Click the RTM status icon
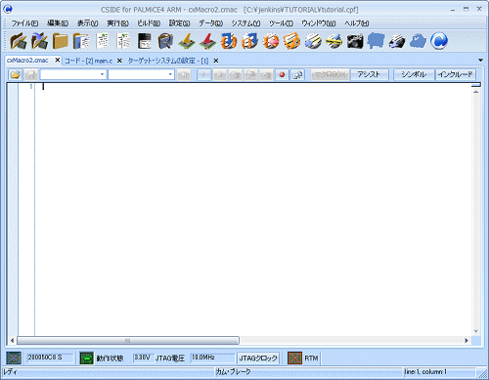489x380 pixels. click(294, 359)
